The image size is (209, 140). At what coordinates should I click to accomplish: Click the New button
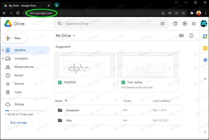(x=15, y=38)
